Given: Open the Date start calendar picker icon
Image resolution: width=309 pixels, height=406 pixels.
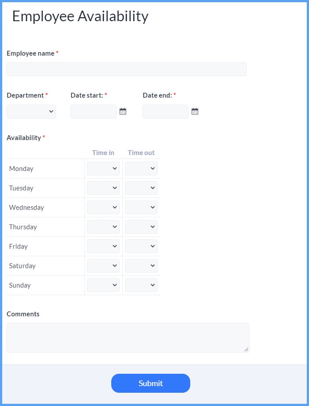Looking at the screenshot, I should pos(123,111).
